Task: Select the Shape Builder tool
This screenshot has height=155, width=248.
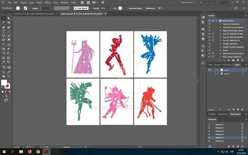Action: click(x=3, y=53)
